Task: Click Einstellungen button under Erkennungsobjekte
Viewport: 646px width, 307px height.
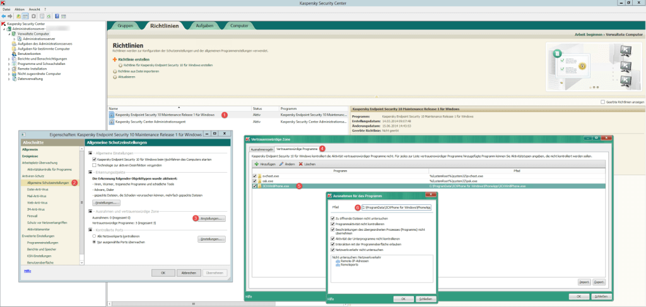Action: [107, 203]
